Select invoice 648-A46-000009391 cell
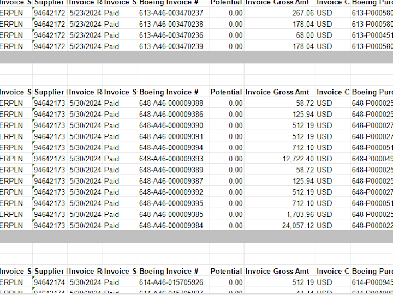The width and height of the screenshot is (393, 295). pos(173,136)
